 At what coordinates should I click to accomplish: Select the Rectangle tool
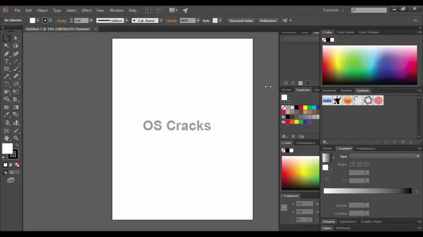(7, 69)
